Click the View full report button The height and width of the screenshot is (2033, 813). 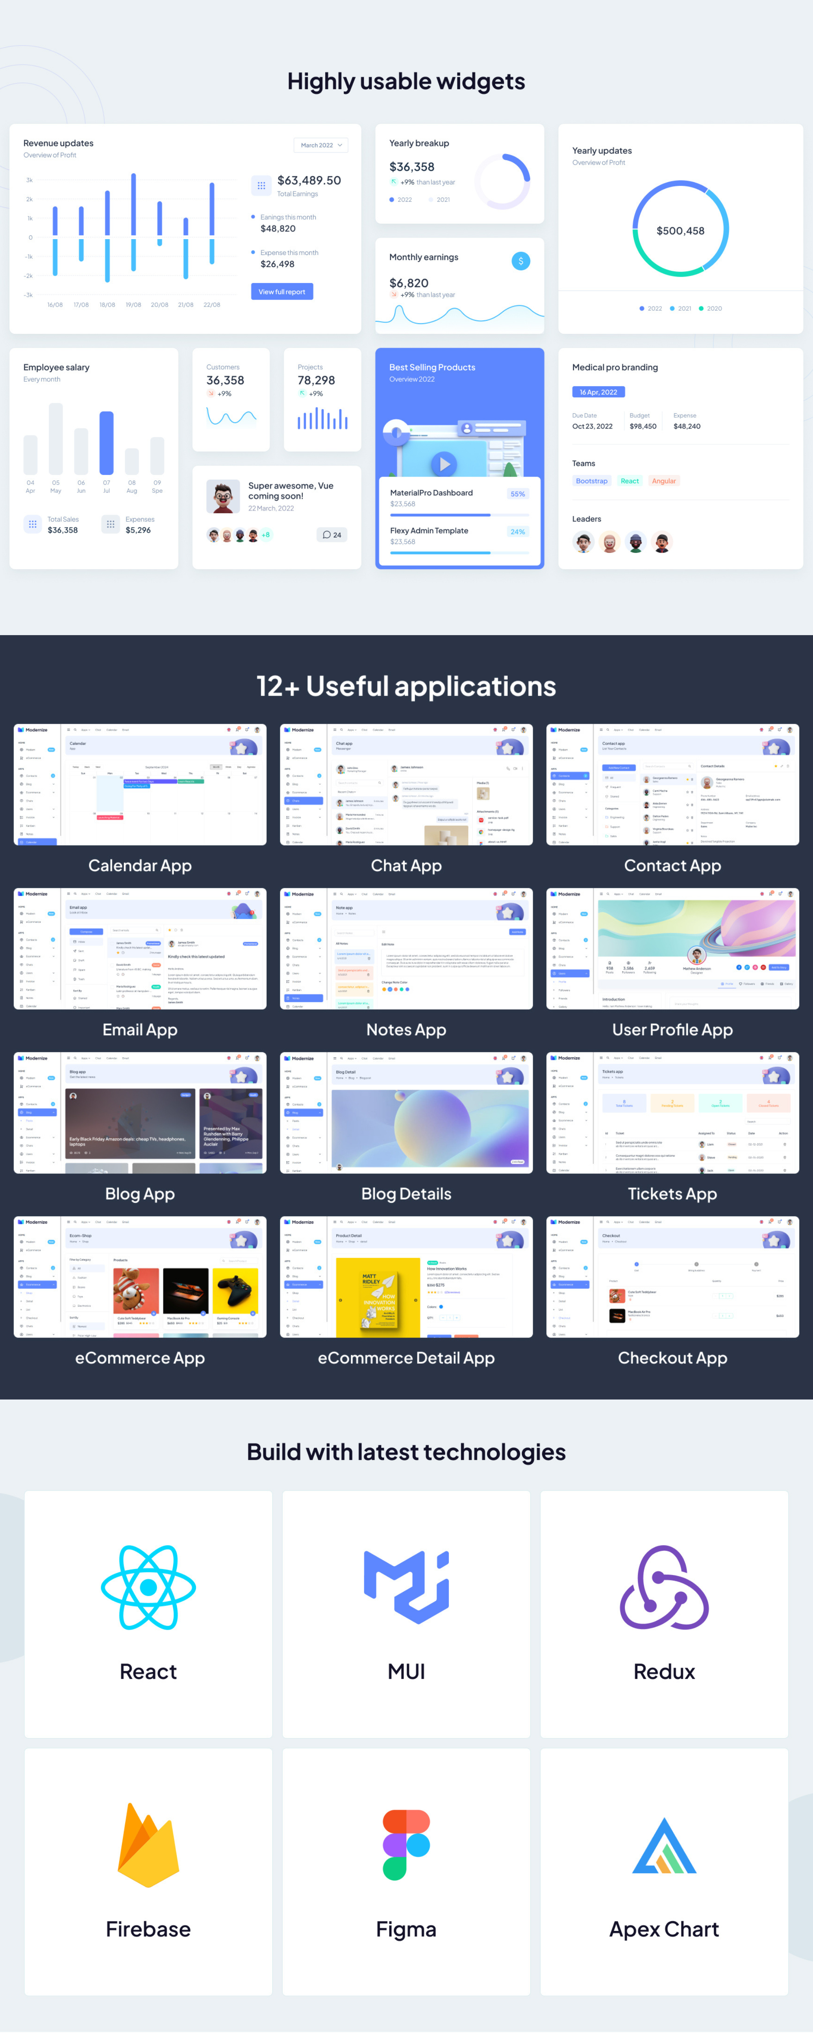point(281,291)
